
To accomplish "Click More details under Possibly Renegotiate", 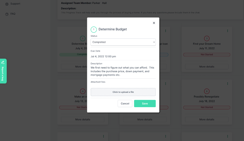I will click(207, 120).
